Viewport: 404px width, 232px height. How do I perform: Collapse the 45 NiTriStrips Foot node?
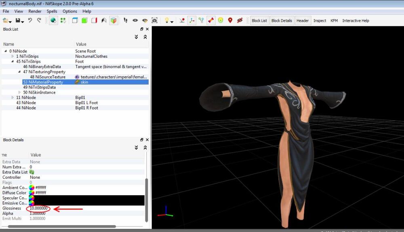click(x=13, y=61)
